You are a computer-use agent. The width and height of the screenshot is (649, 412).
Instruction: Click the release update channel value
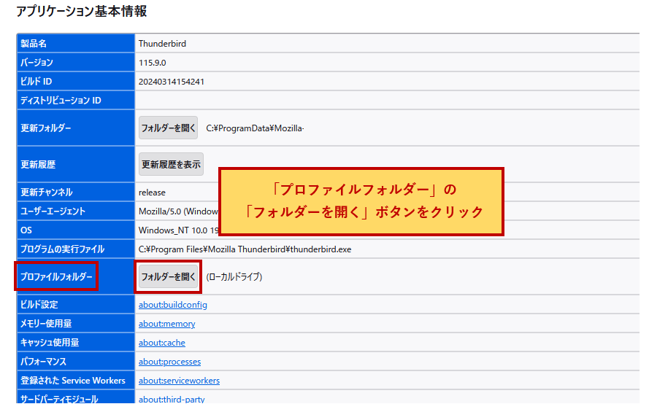(152, 193)
